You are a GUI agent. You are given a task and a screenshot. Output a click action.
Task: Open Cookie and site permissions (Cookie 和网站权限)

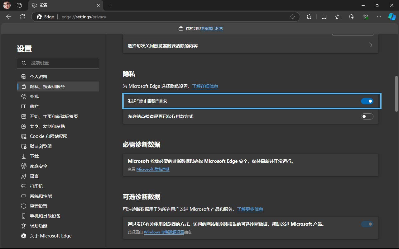click(x=58, y=136)
